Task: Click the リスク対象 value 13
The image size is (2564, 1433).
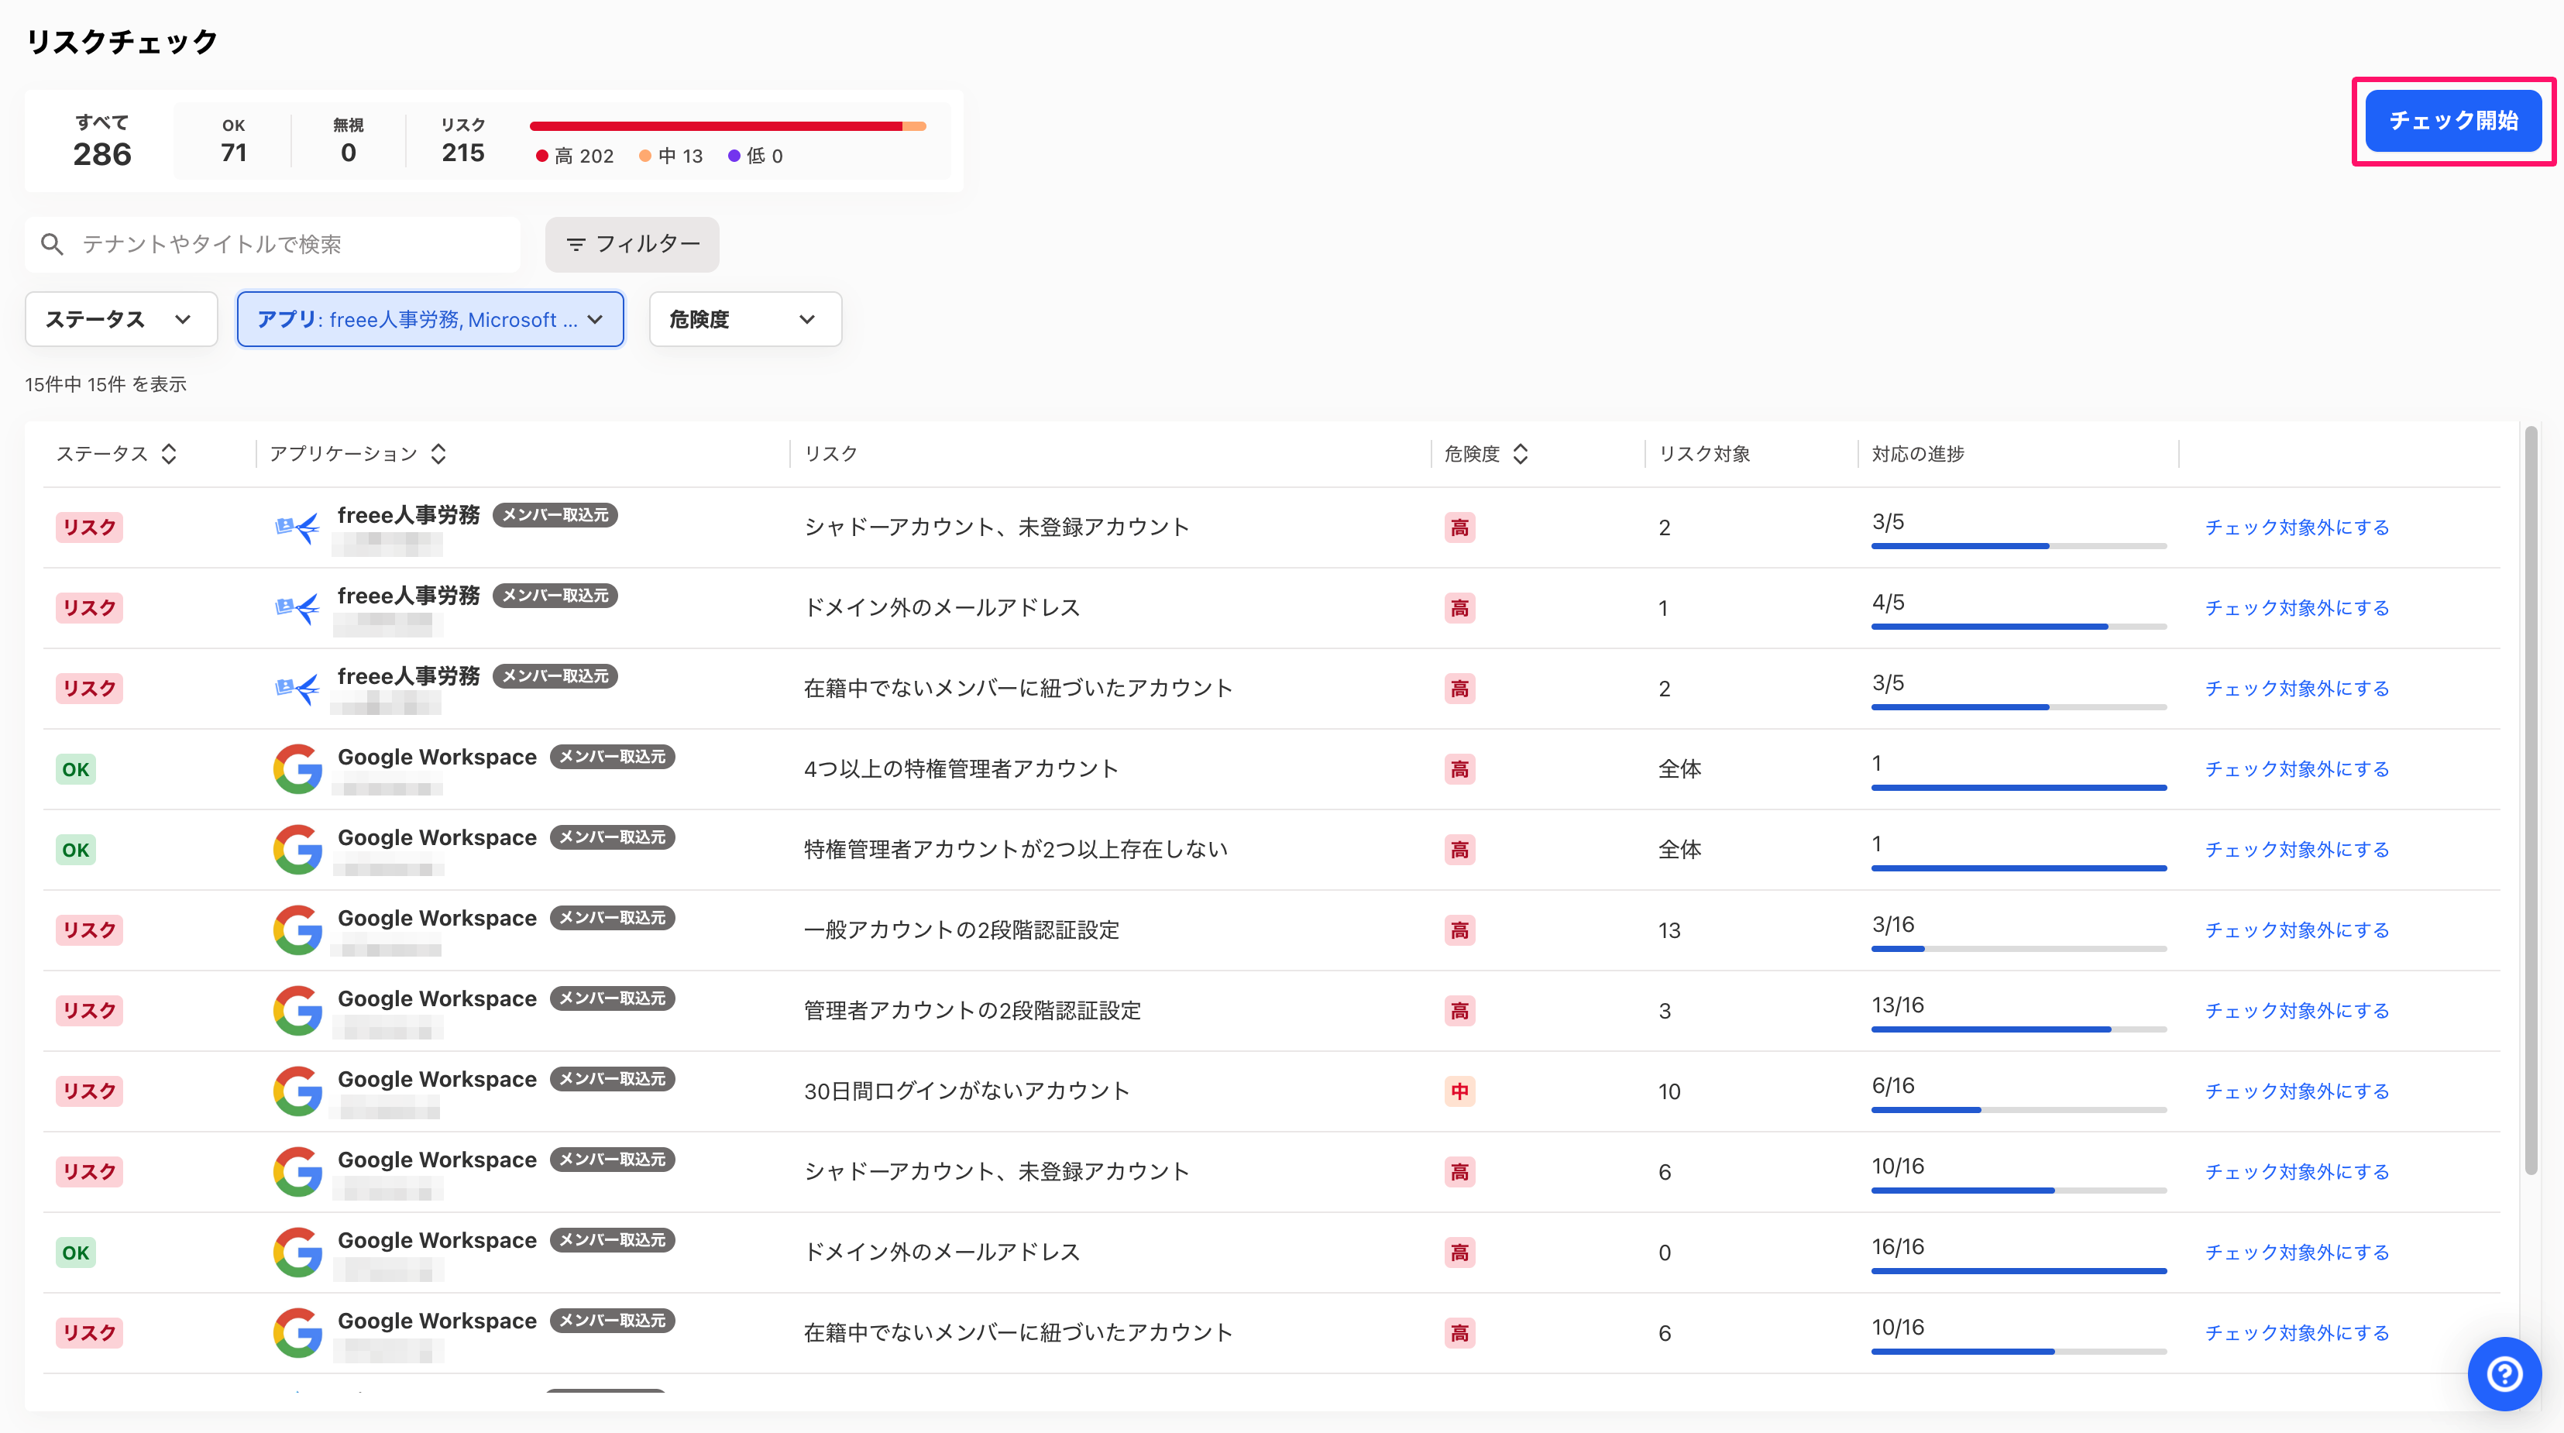Action: [x=1669, y=930]
